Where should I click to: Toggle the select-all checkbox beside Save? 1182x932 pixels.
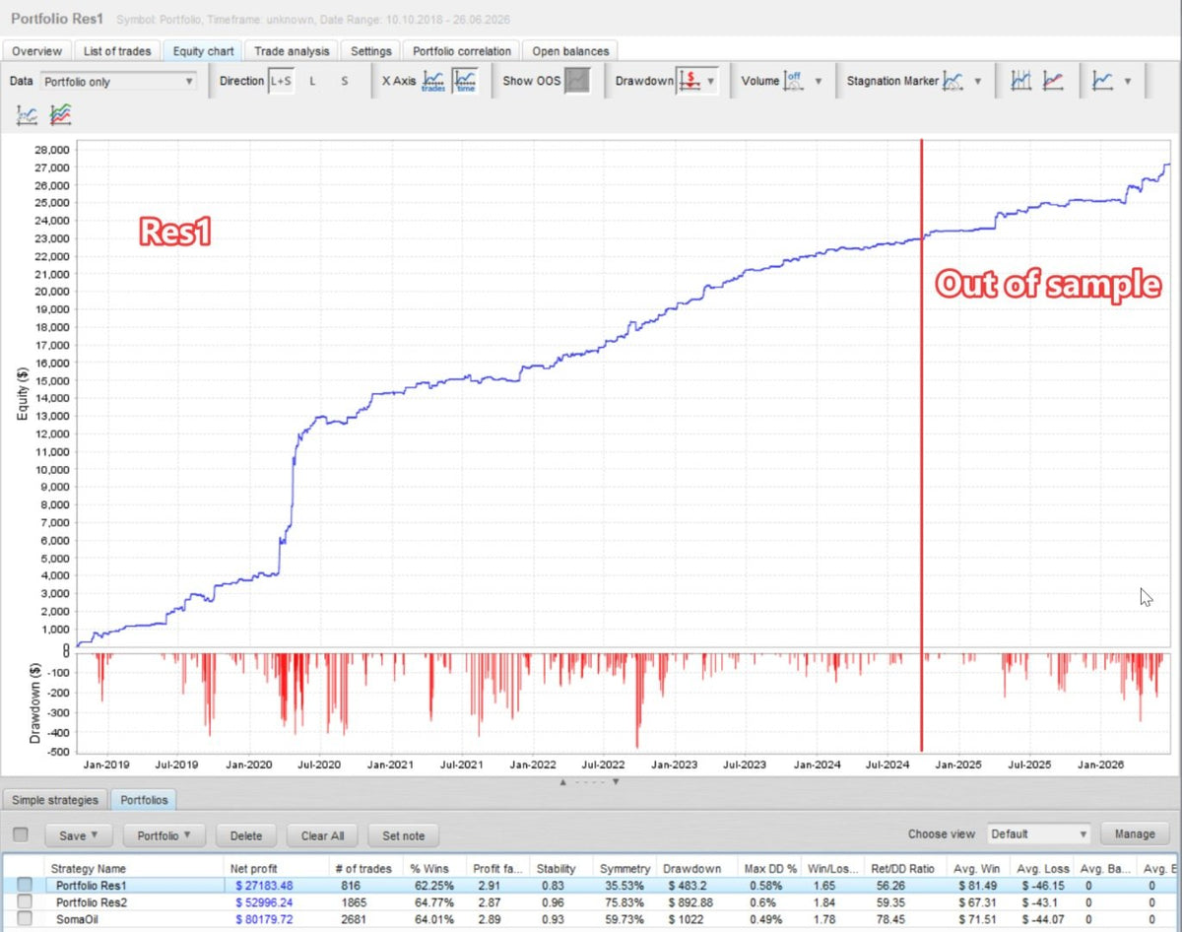point(20,834)
